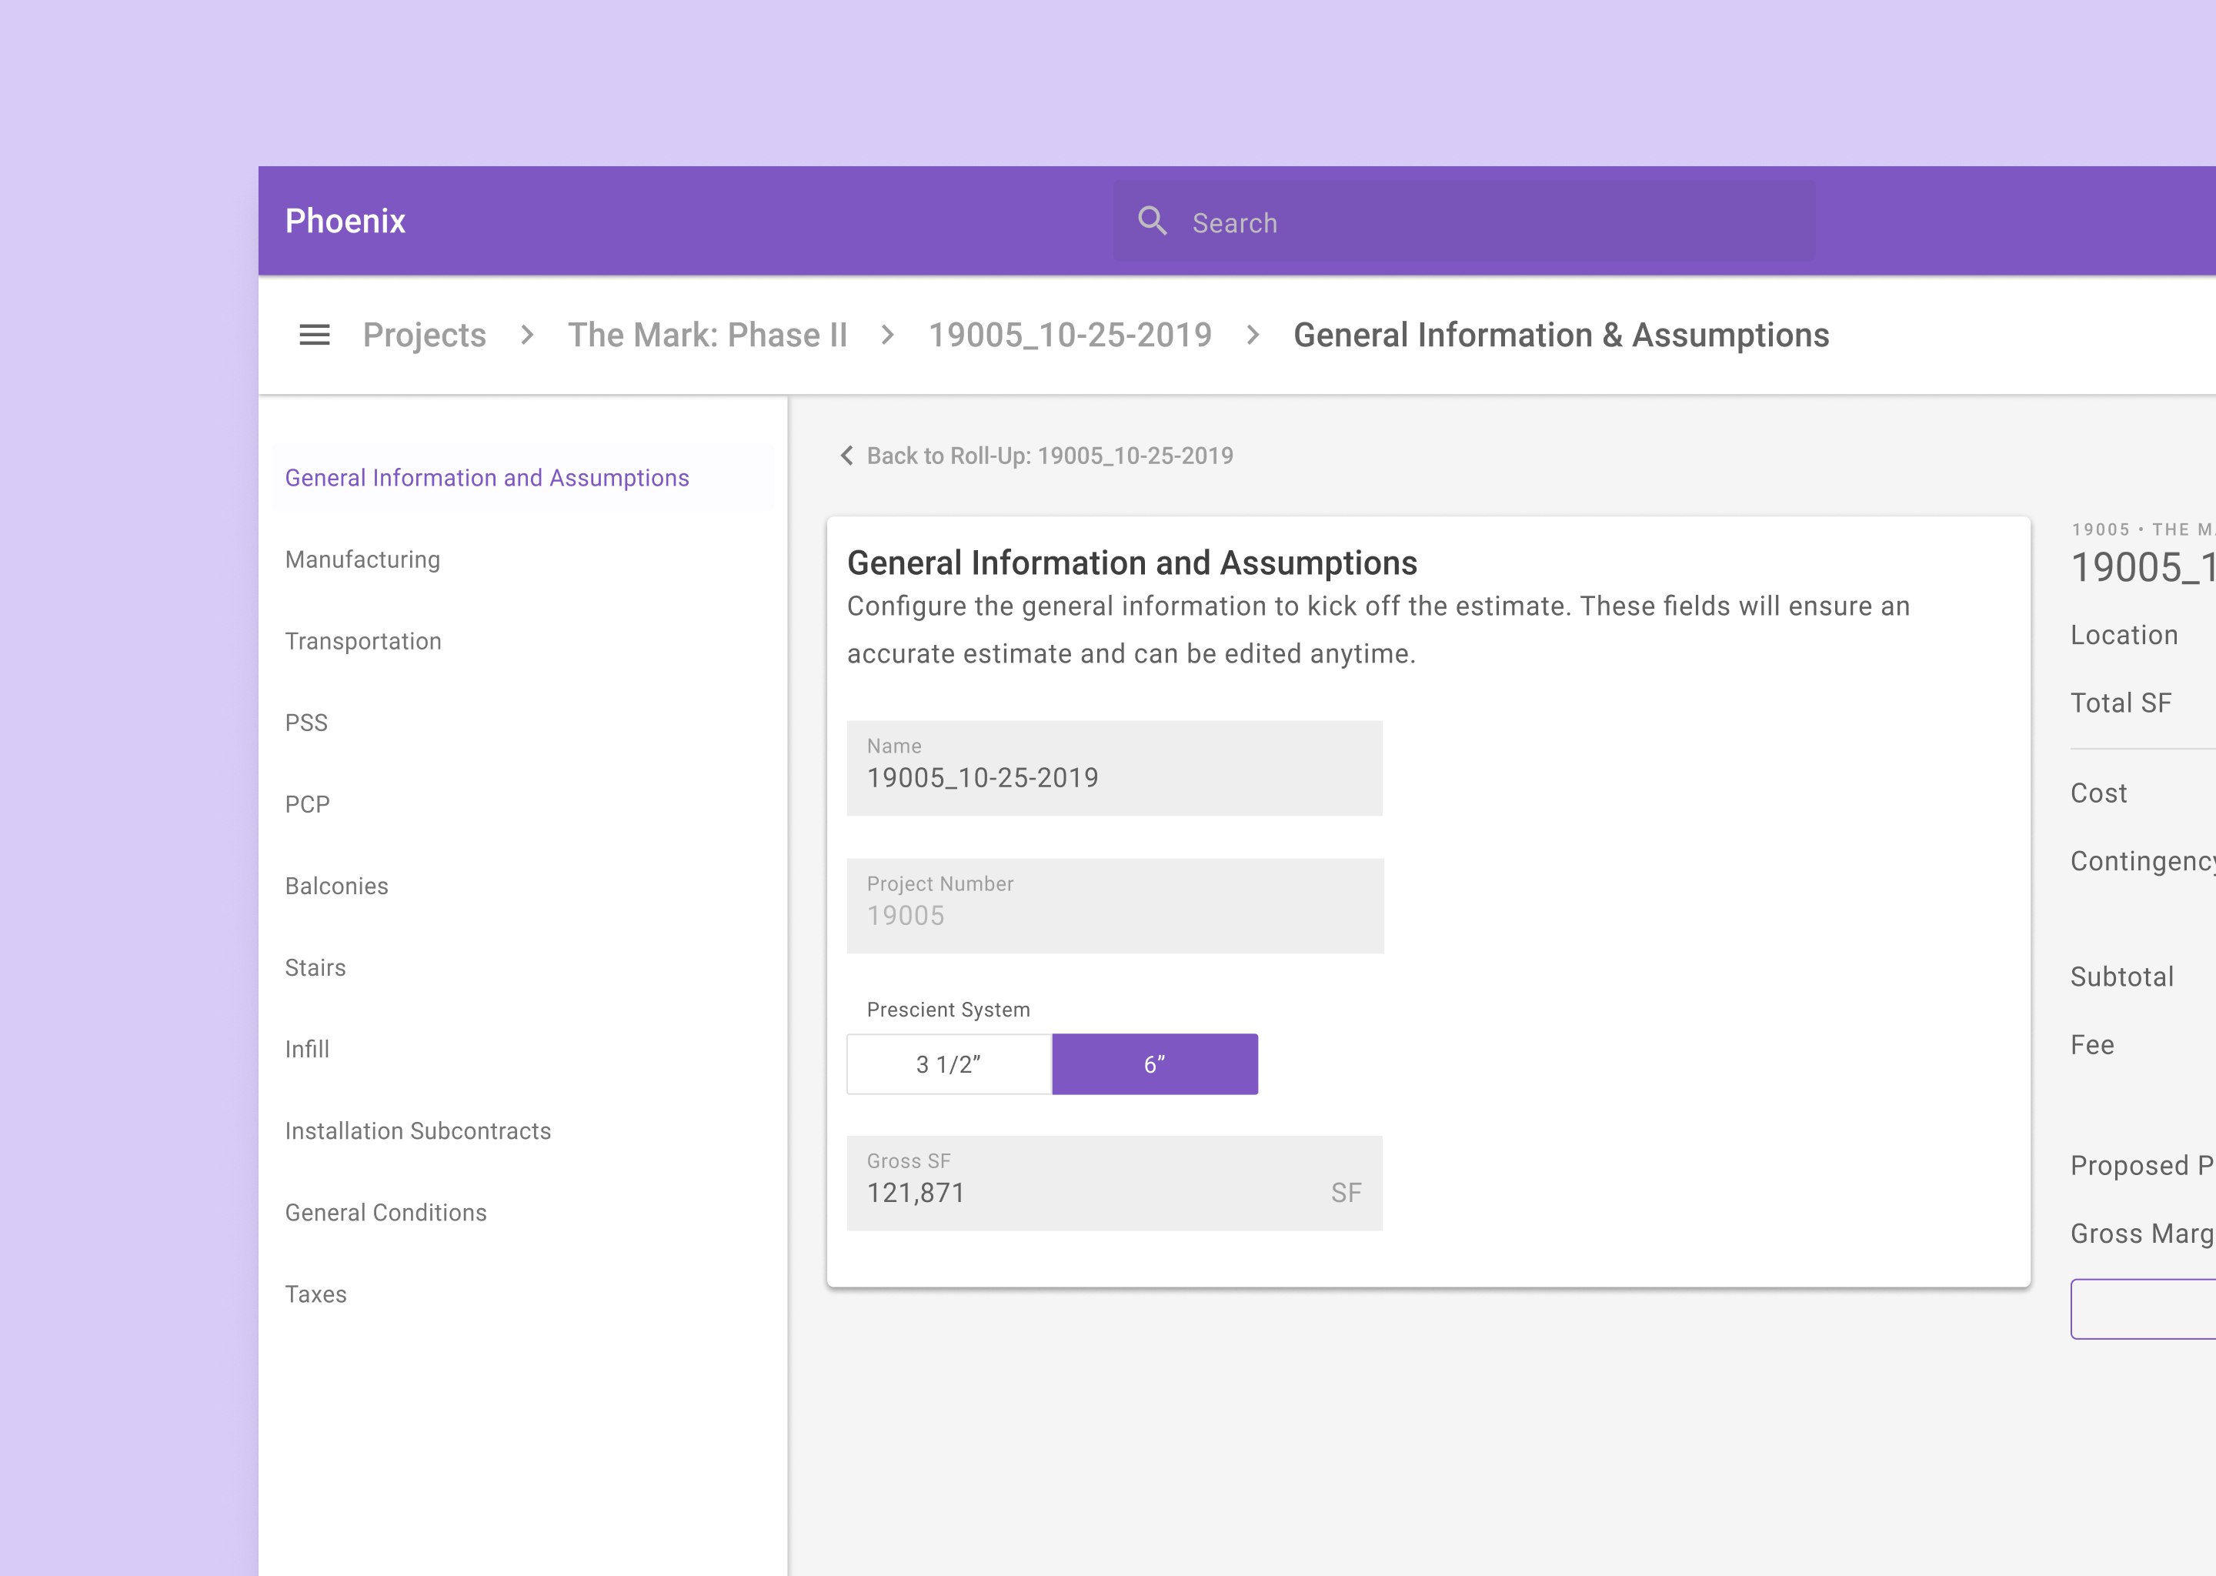
Task: Open the Transportation sidebar section
Action: (x=363, y=642)
